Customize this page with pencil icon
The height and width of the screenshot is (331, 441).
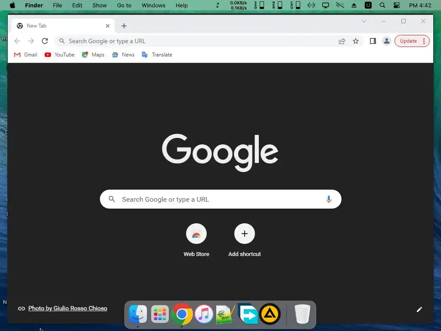click(x=419, y=309)
